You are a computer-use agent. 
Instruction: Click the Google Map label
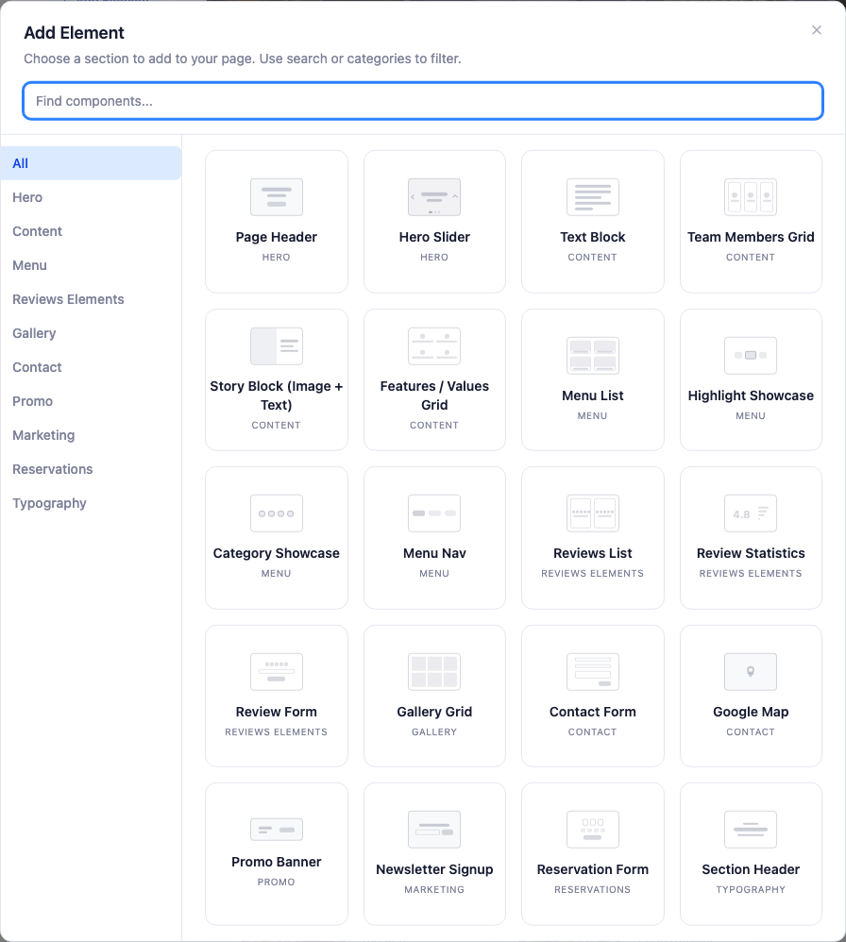tap(751, 712)
